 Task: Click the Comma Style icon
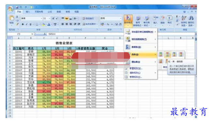click(112, 24)
